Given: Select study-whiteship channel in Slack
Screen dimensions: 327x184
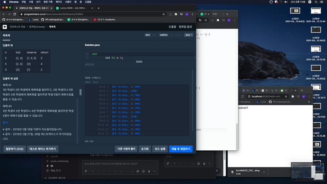Looking at the screenshot, I should pos(60,161).
